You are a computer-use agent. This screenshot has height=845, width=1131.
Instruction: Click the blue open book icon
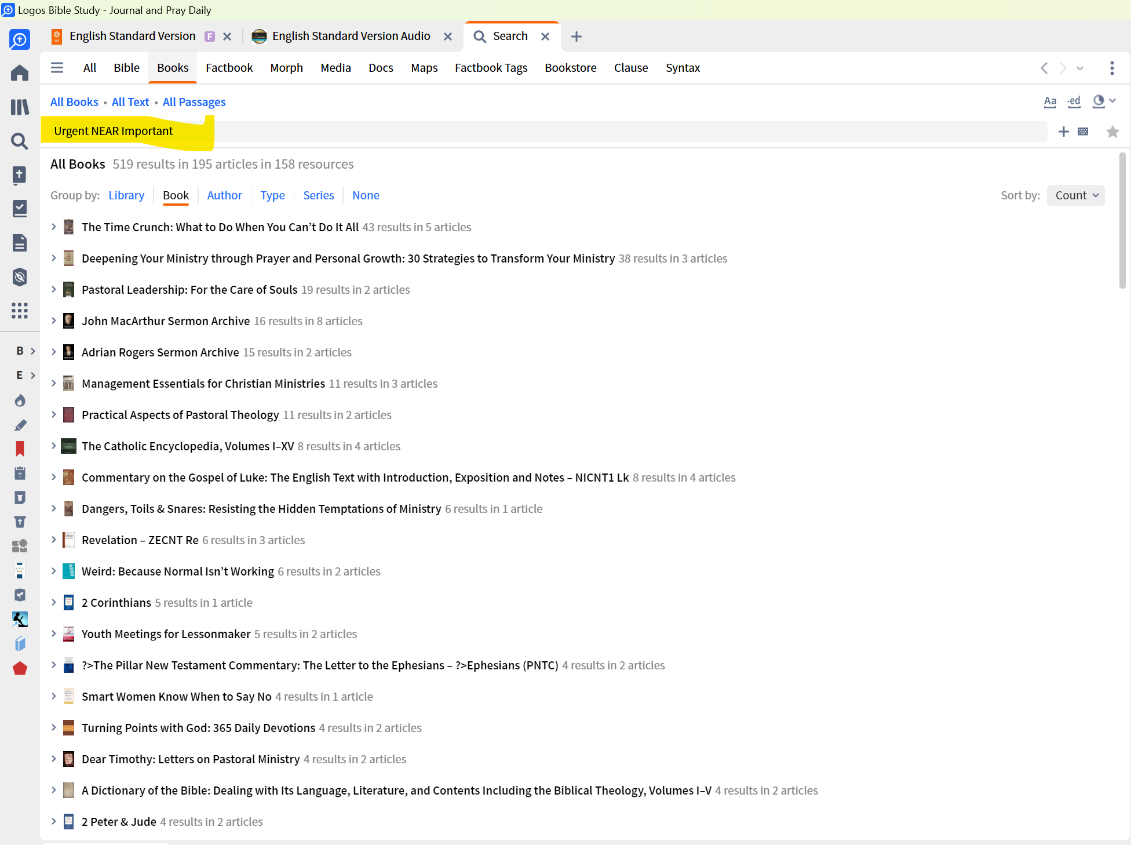pyautogui.click(x=20, y=644)
